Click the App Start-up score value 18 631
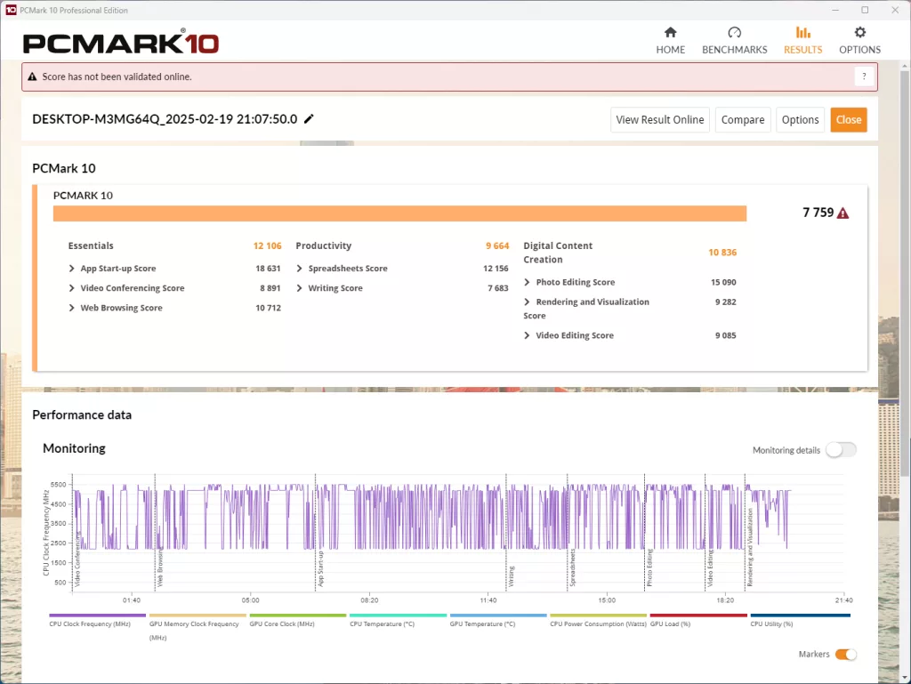This screenshot has height=684, width=911. pos(268,269)
